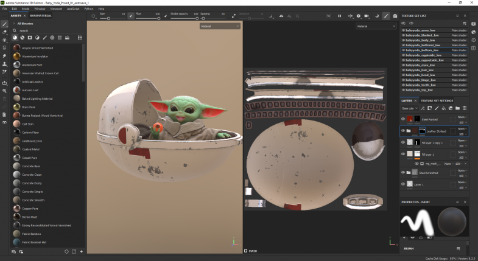Select the Clone stamp tool
This screenshot has width=478, height=261.
[x=4, y=64]
